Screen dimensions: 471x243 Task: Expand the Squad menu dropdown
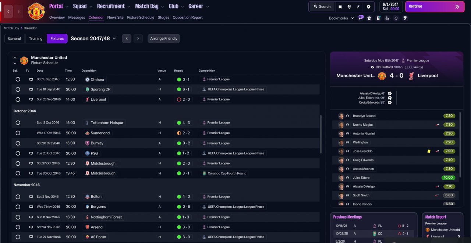[91, 7]
